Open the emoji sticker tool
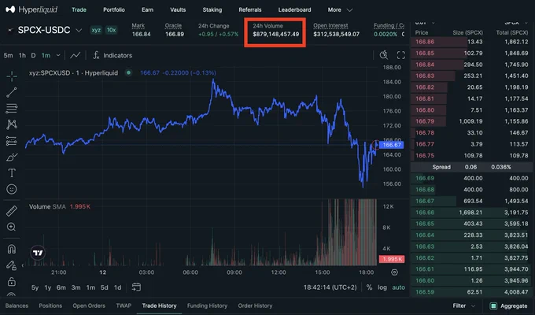The height and width of the screenshot is (315, 535). coord(12,189)
